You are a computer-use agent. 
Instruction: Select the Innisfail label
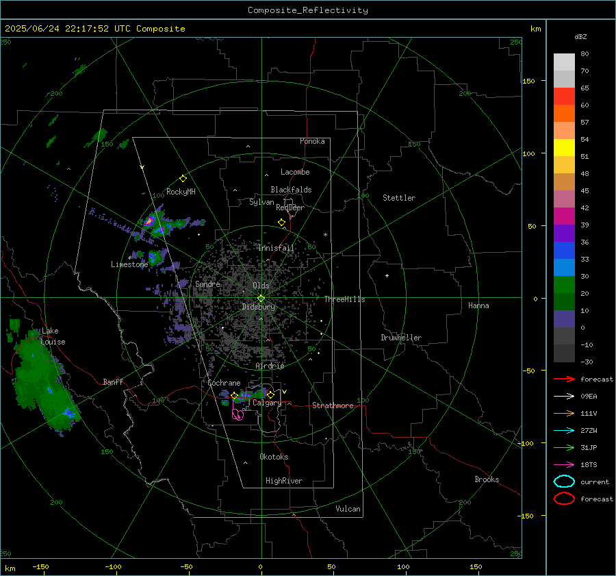point(276,248)
